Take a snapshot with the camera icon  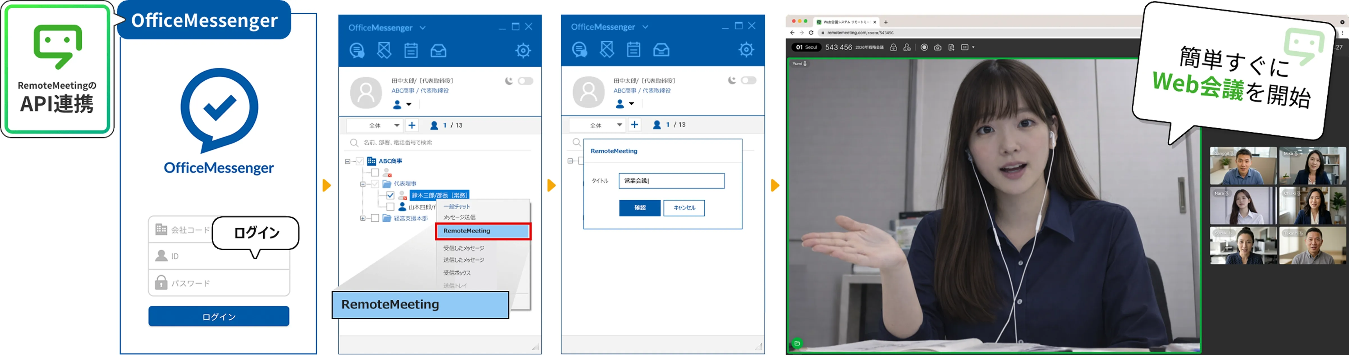937,47
